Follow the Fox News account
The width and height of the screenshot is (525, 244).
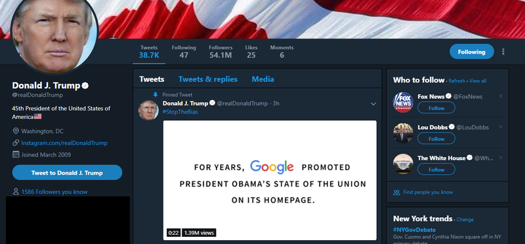click(x=436, y=108)
